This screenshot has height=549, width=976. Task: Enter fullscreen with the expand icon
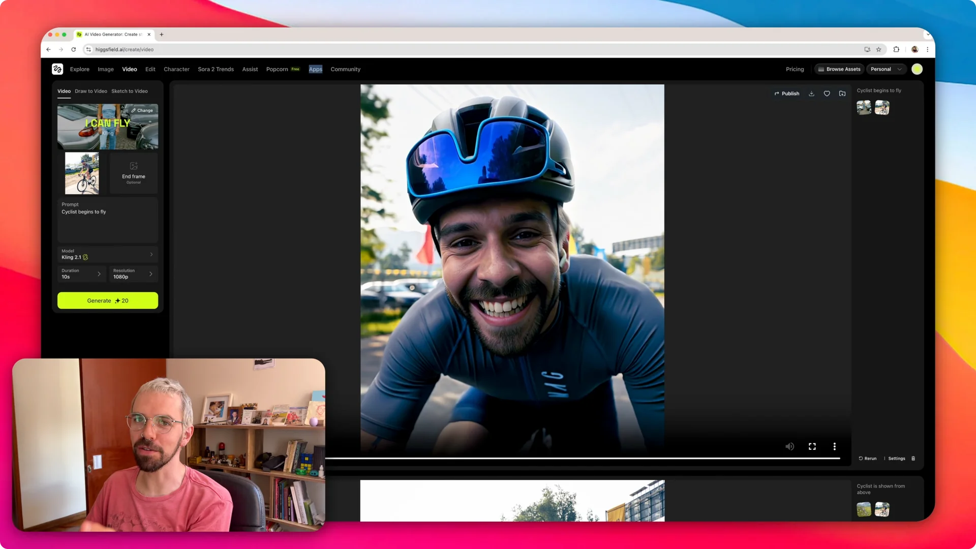pos(812,446)
